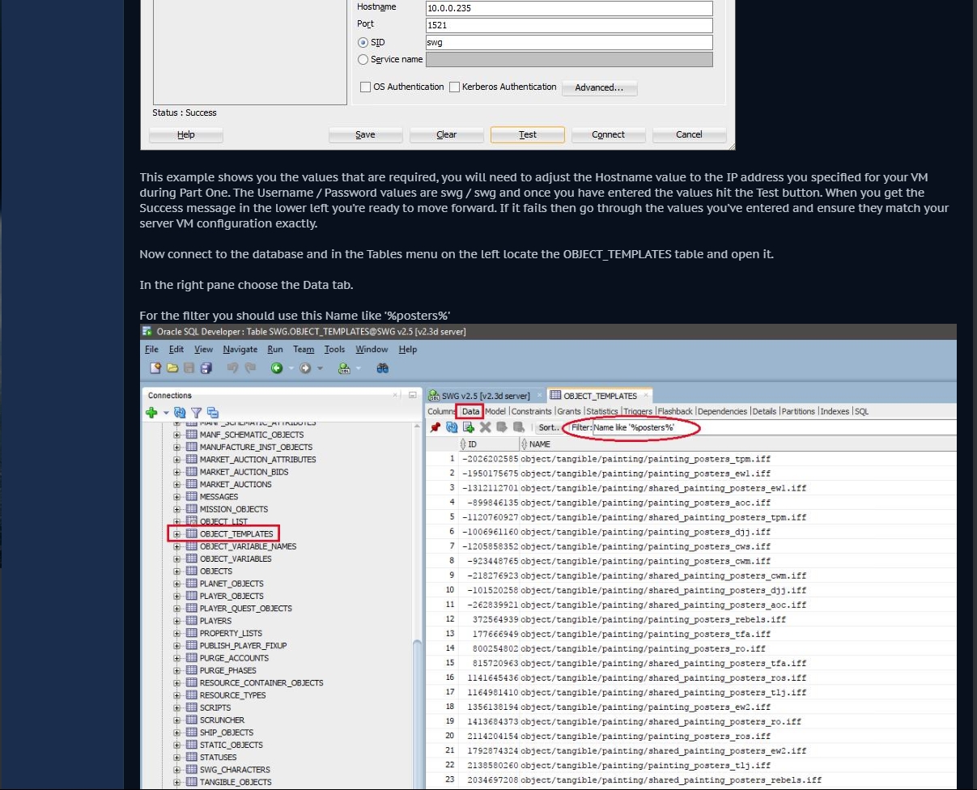
Task: Enable the Kerberos Authentication checkbox
Action: click(454, 87)
